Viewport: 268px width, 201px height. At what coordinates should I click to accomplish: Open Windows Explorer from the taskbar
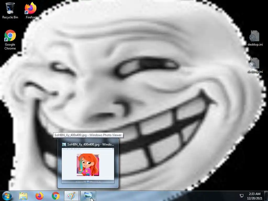click(x=23, y=196)
